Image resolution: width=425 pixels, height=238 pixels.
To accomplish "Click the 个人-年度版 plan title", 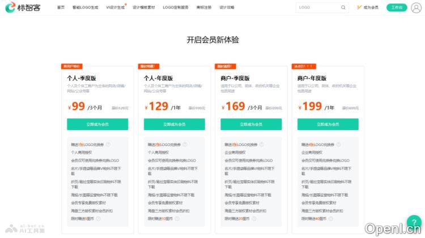I will pos(158,79).
